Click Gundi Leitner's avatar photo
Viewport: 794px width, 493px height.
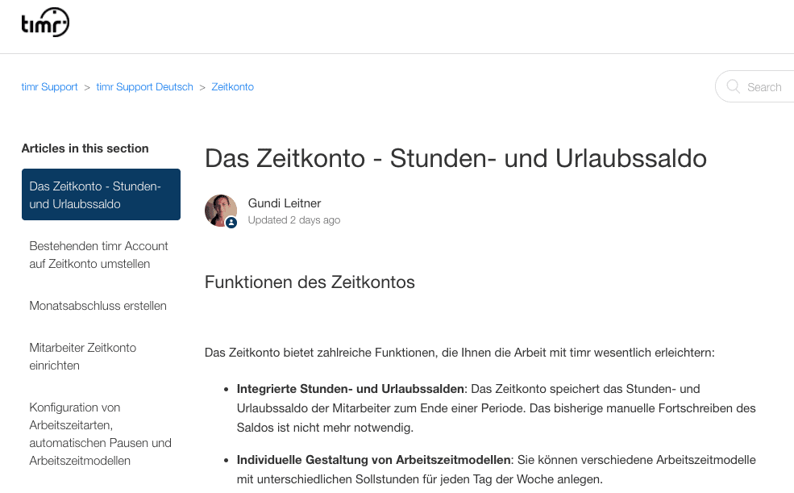click(x=221, y=211)
